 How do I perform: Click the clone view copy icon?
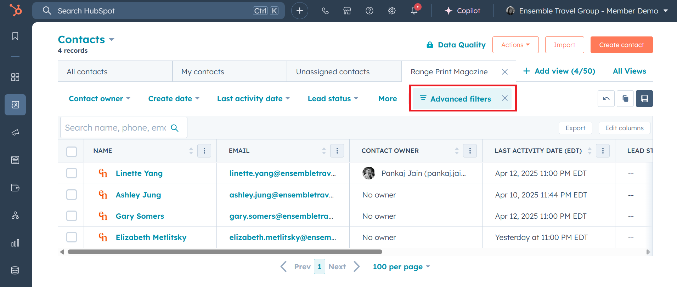click(625, 98)
